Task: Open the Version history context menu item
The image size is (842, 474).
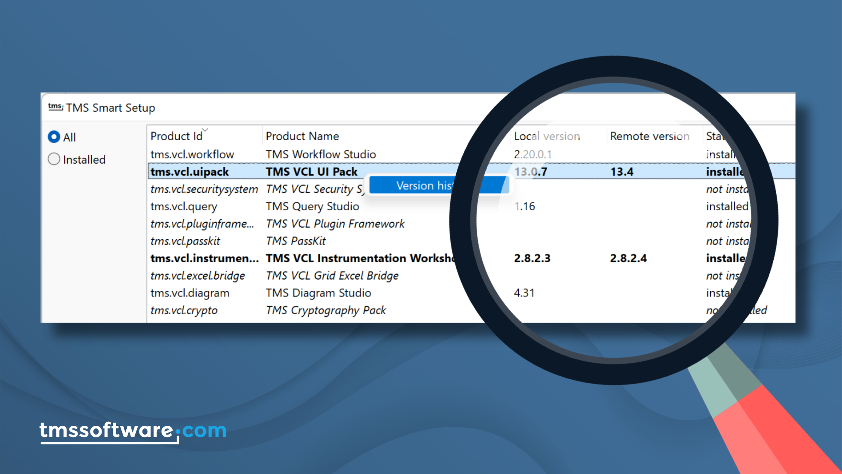Action: point(425,185)
